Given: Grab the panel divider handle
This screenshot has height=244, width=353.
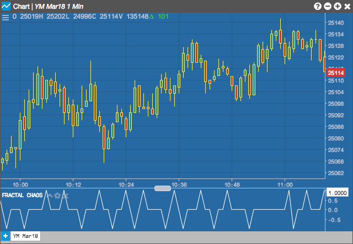Looking at the screenshot, I should pyautogui.click(x=163, y=188).
